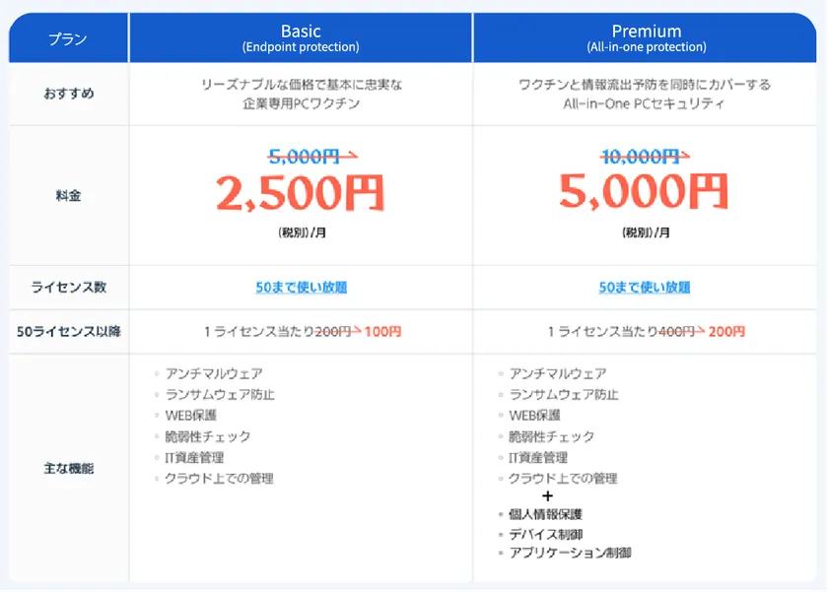
Task: Click the "50ライセンス以降" row label
Action: click(x=68, y=332)
